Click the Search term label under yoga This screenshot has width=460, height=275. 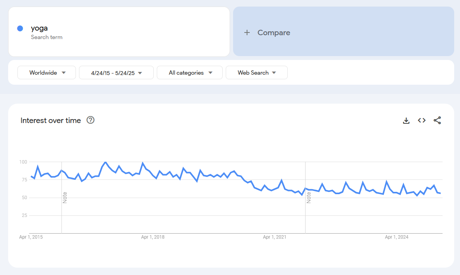(46, 37)
